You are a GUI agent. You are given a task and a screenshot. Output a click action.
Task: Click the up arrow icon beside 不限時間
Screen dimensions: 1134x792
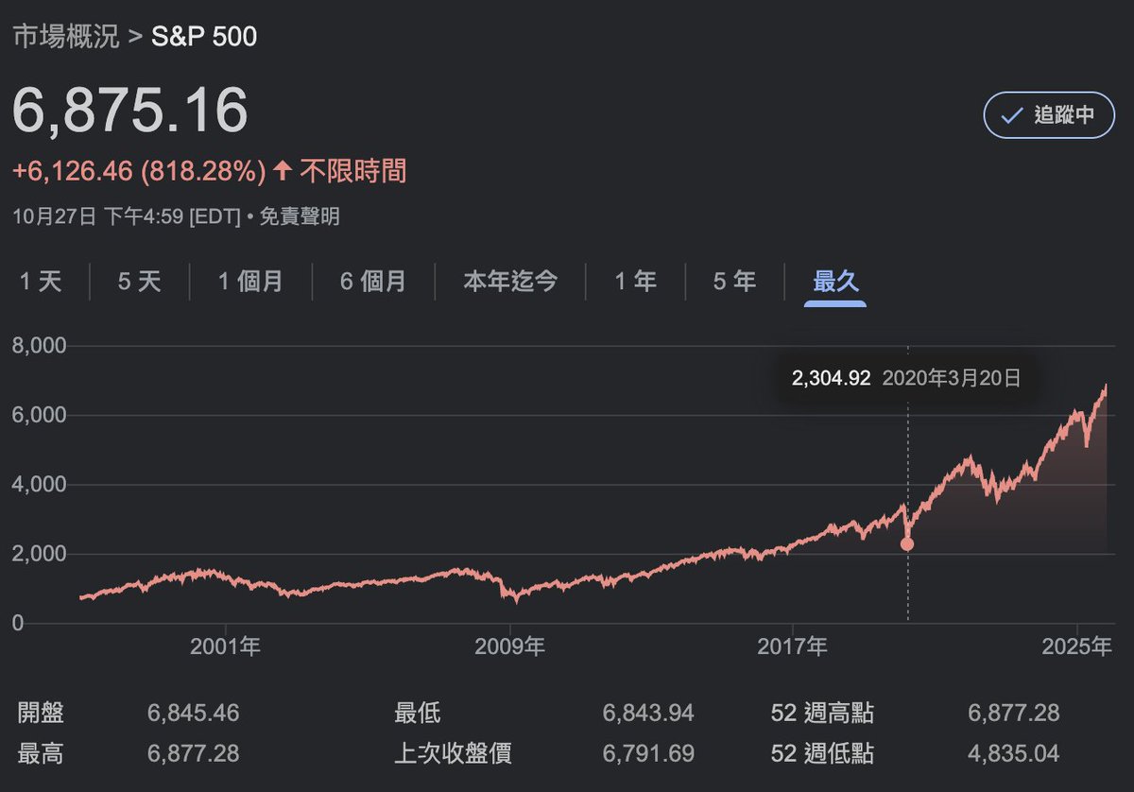[x=283, y=171]
